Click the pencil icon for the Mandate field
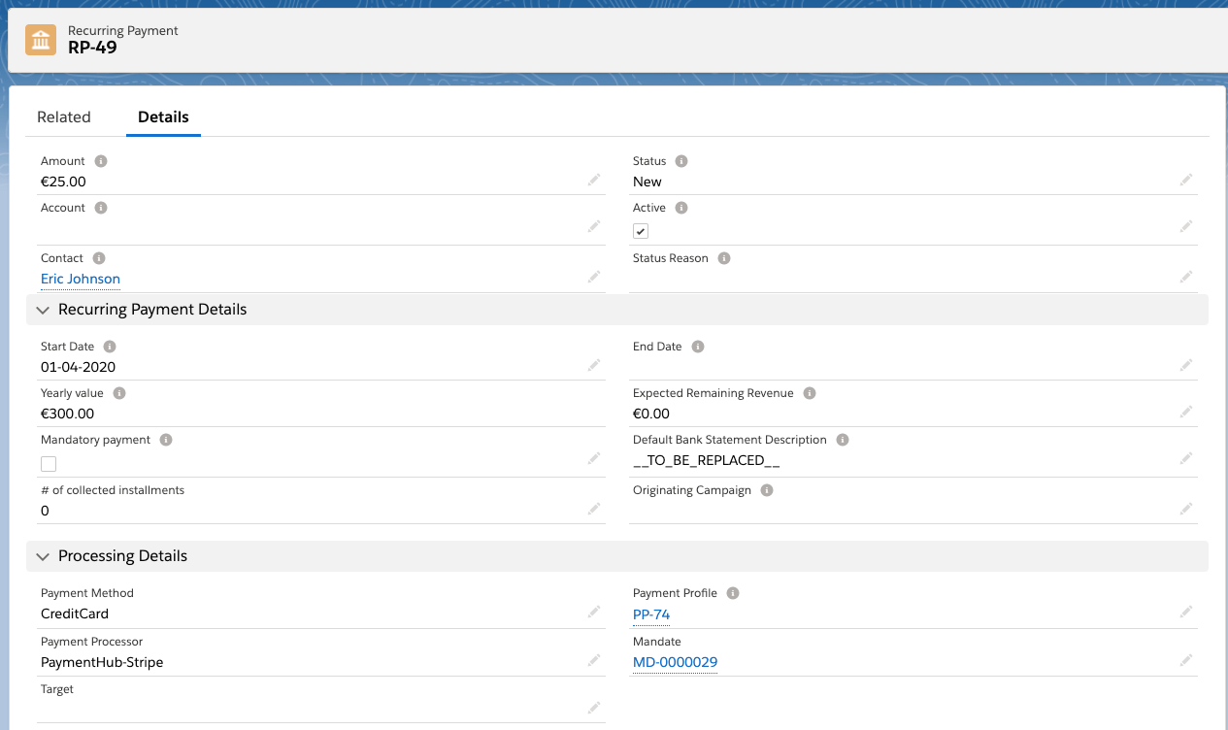1228x730 pixels. 1185,660
